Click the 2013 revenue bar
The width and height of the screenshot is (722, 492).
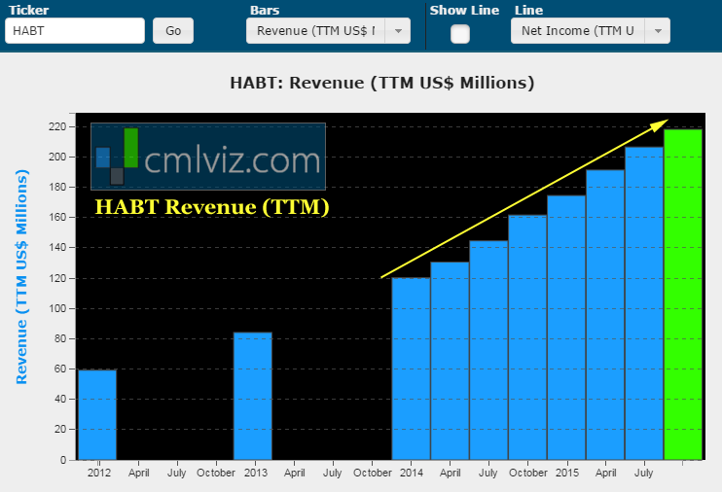[x=253, y=396]
